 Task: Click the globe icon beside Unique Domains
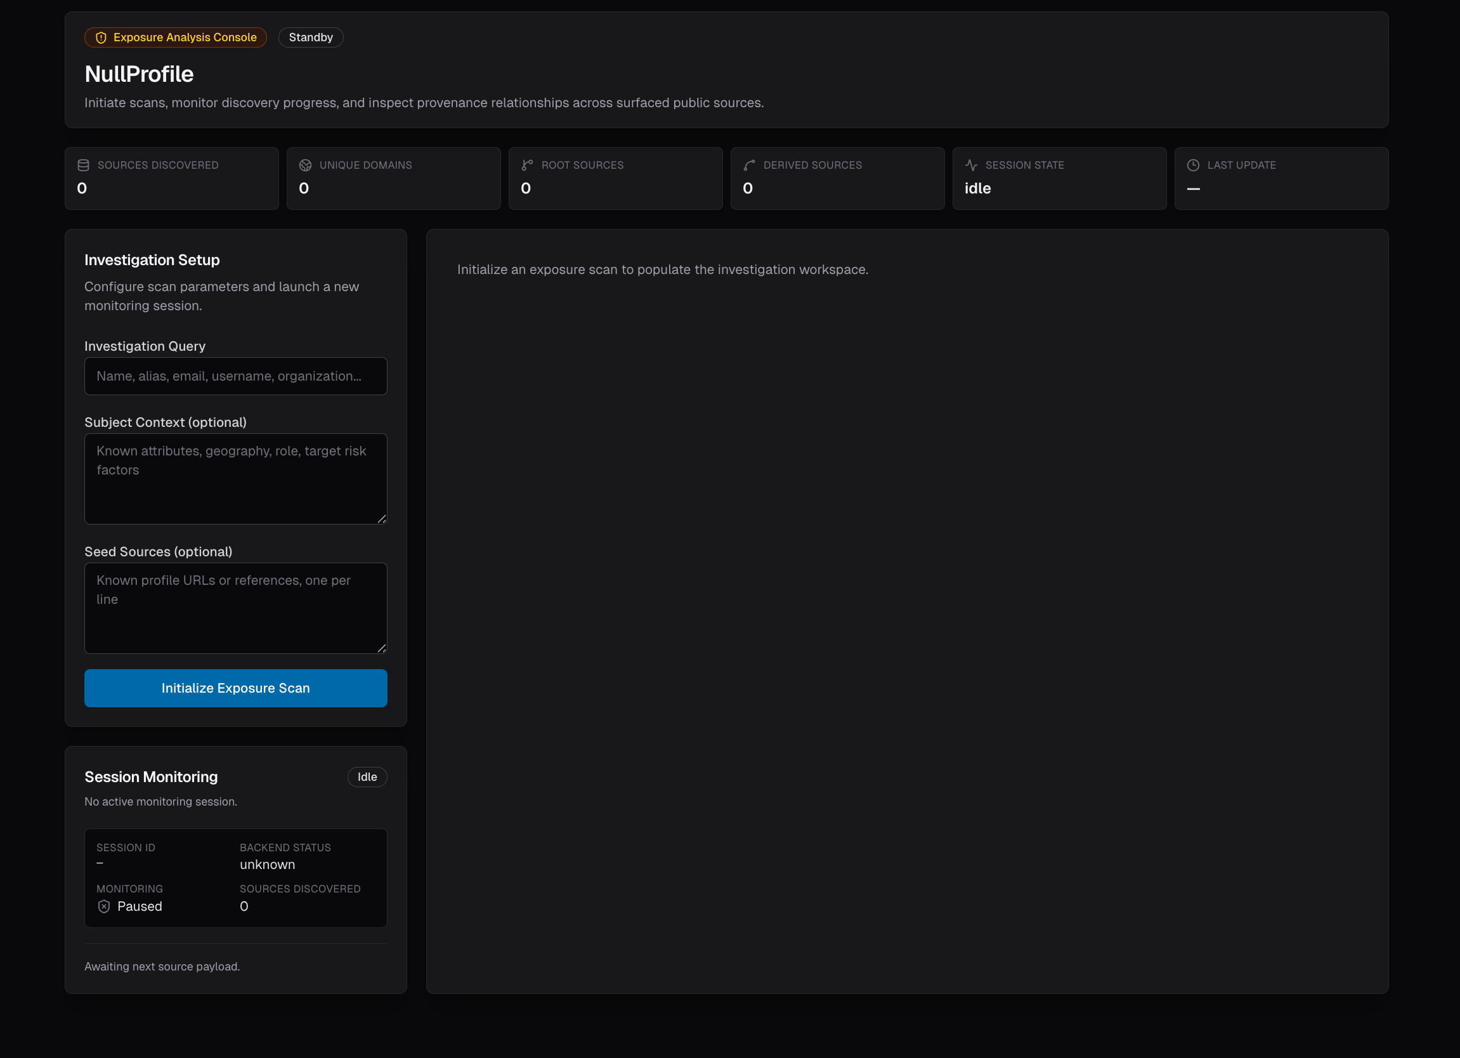[x=305, y=166]
